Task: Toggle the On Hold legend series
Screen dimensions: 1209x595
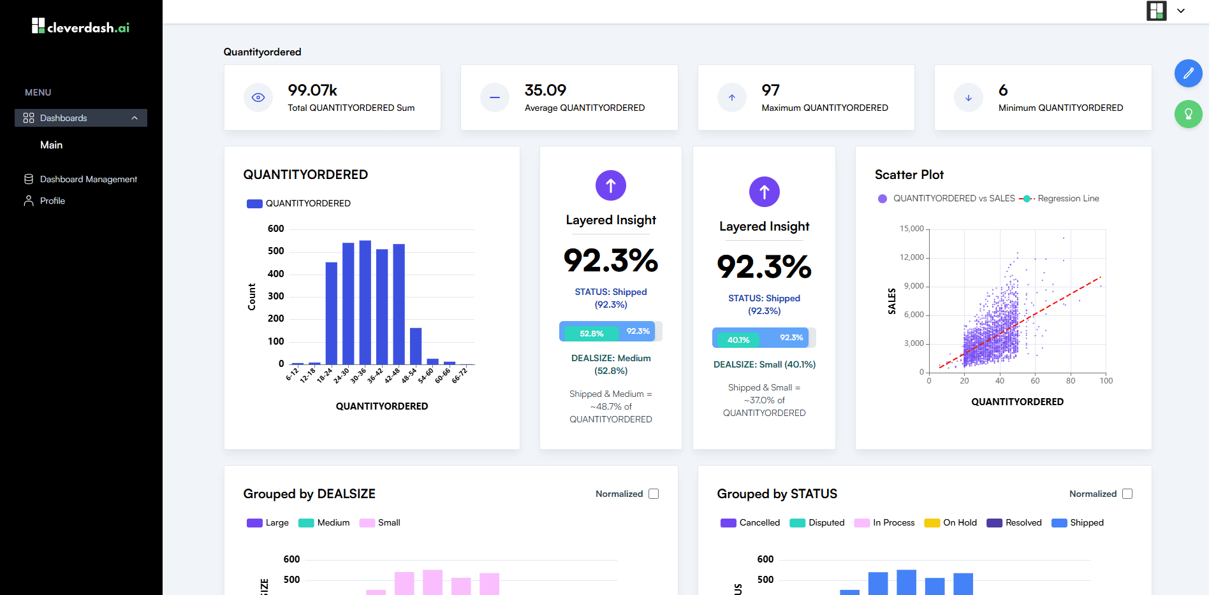Action: click(951, 522)
